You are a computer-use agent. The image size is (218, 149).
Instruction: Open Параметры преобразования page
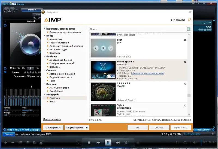pos(65,32)
